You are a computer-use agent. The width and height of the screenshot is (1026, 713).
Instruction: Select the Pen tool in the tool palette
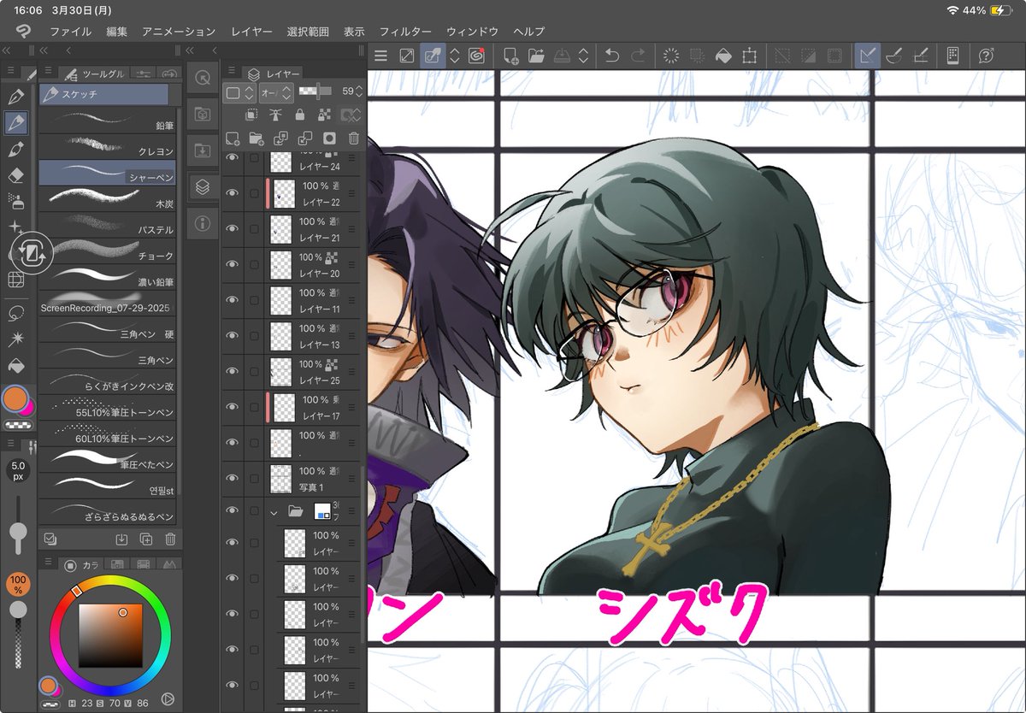point(15,97)
